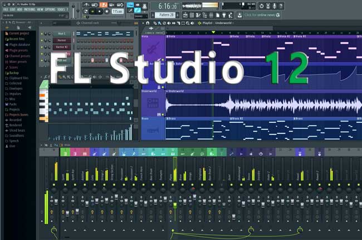Viewport: 362px width, 240px height.
Task: Open the playlist view icon
Action: click(185, 15)
